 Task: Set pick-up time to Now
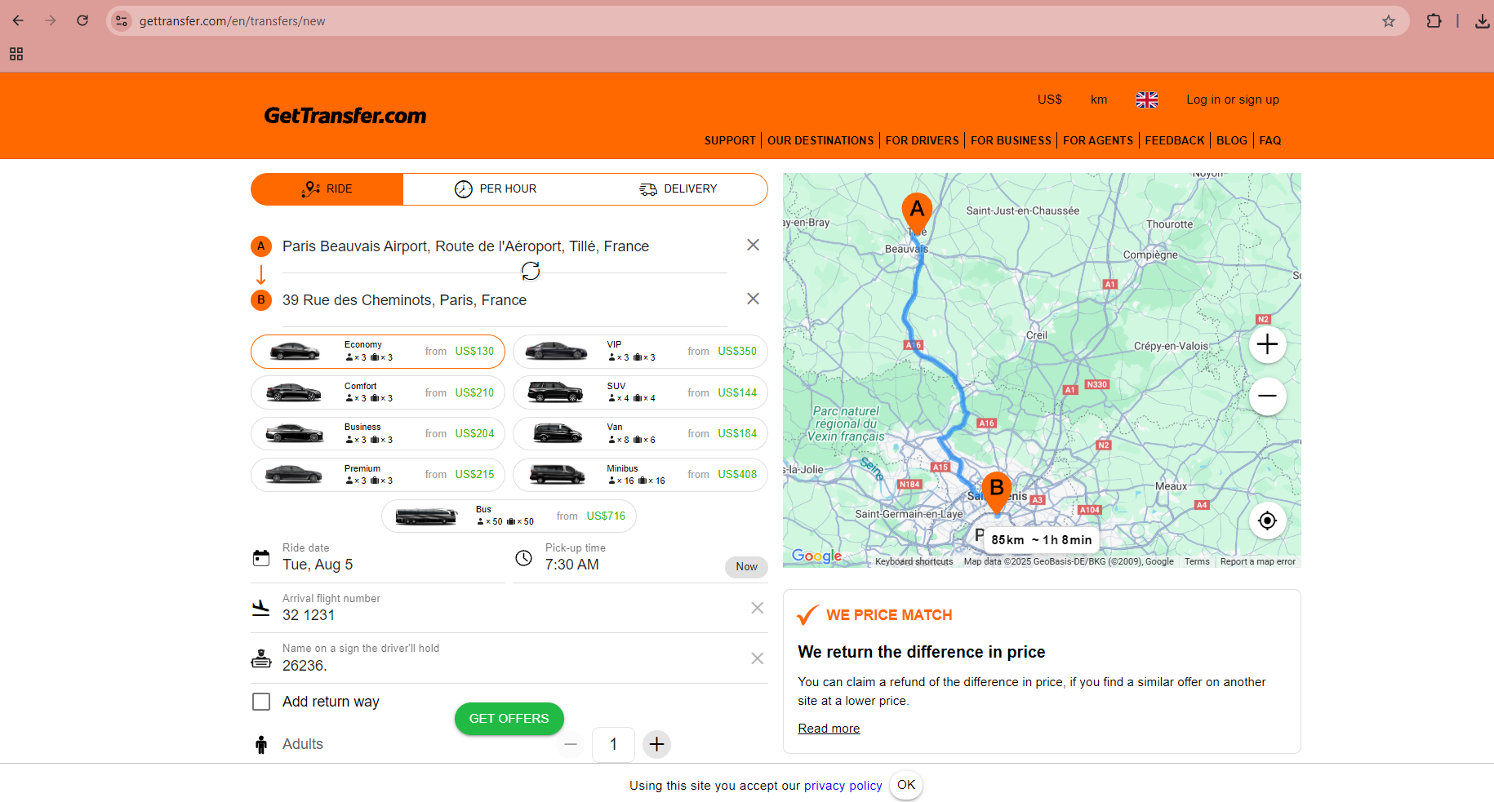746,567
